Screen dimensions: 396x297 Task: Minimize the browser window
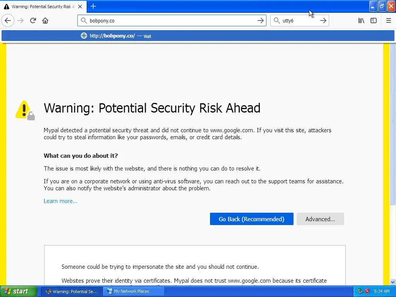(x=373, y=6)
